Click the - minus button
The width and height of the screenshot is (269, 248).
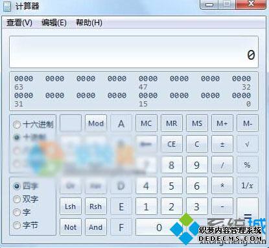point(222,206)
